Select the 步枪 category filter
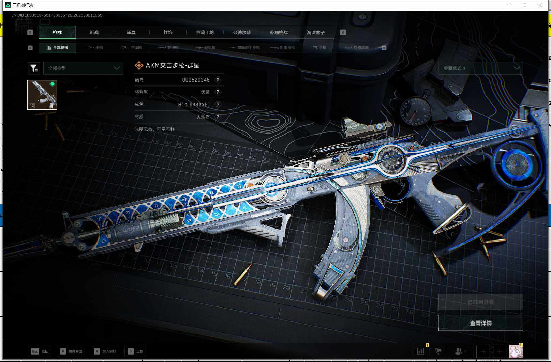Screen dimensions: 551x362 pyautogui.click(x=95, y=48)
